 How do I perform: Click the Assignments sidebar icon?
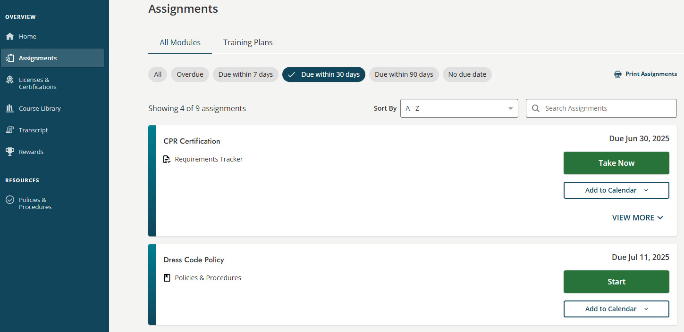coord(10,57)
